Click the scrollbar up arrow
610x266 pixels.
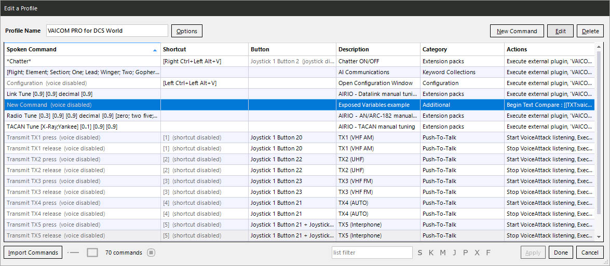pyautogui.click(x=599, y=47)
